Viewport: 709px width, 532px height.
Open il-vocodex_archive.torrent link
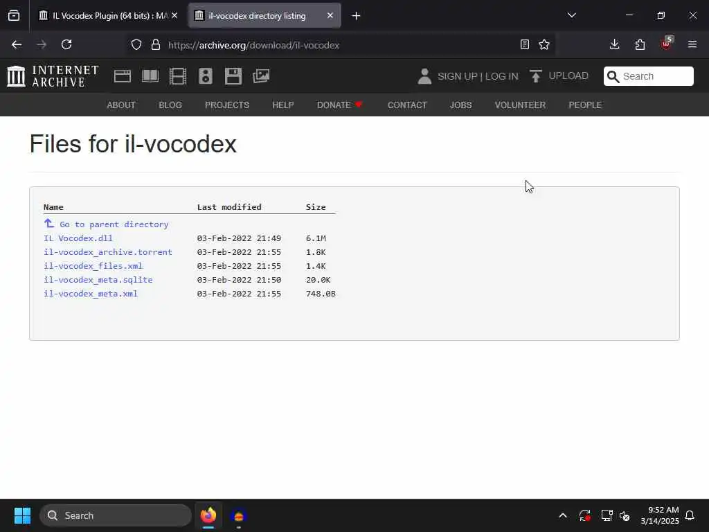(108, 252)
